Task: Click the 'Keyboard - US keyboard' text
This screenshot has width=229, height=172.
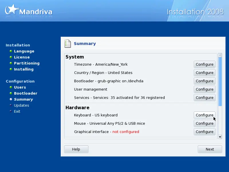Action: [x=96, y=115]
